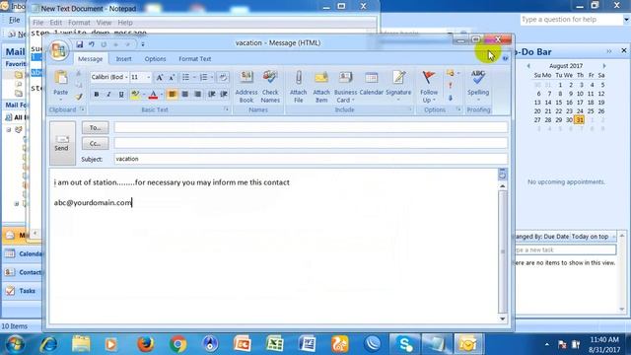The image size is (631, 355).
Task: Decrease the paragraph indent
Action: pos(212,95)
